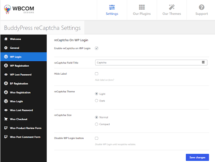
Task: Click the reCaptcha On WP Login heading
Action: click(x=71, y=40)
